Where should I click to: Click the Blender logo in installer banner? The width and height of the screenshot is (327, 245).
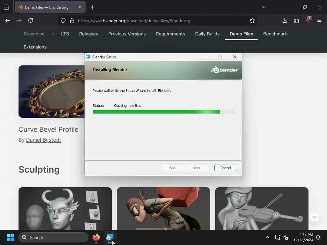pyautogui.click(x=224, y=70)
